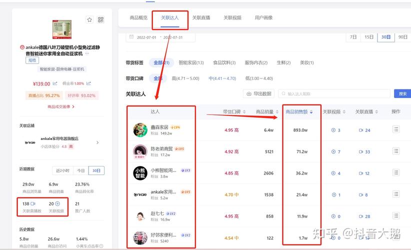The width and height of the screenshot is (411, 250).
Task: Click the commission rate trend icon
Action: point(88,83)
